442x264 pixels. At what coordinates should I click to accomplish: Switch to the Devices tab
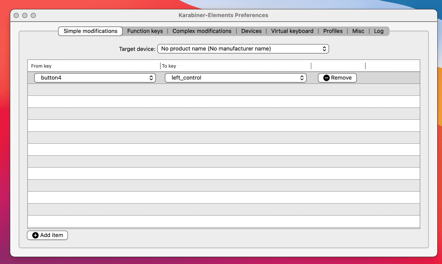tap(251, 31)
